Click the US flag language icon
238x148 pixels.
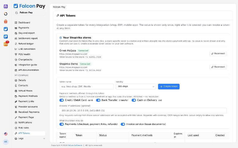6,134
